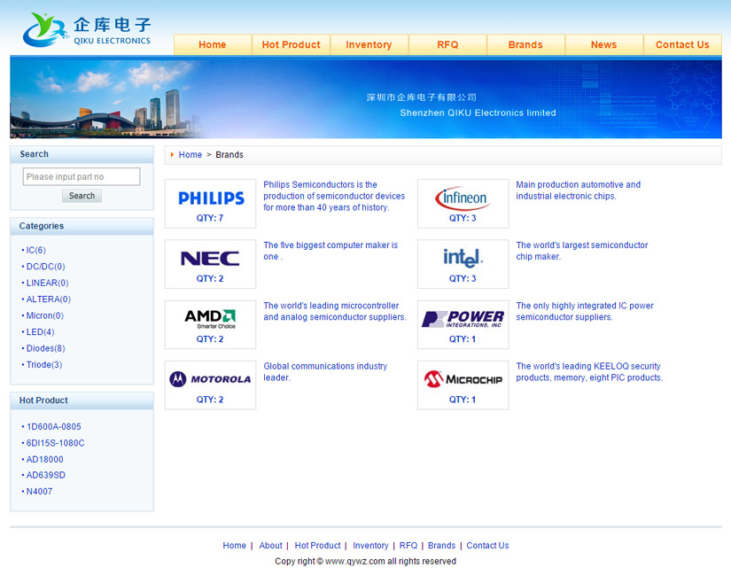Viewport: 731px width, 575px height.
Task: Open Contact Us in top navigation
Action: 681,45
